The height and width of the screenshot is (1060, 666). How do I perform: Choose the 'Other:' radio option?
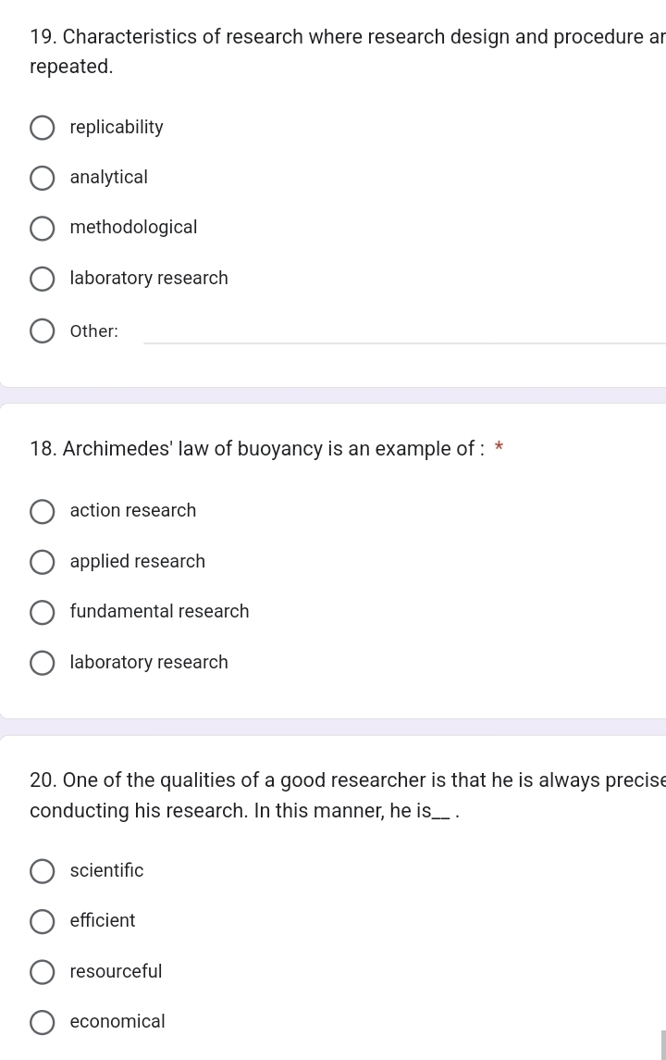coord(42,331)
